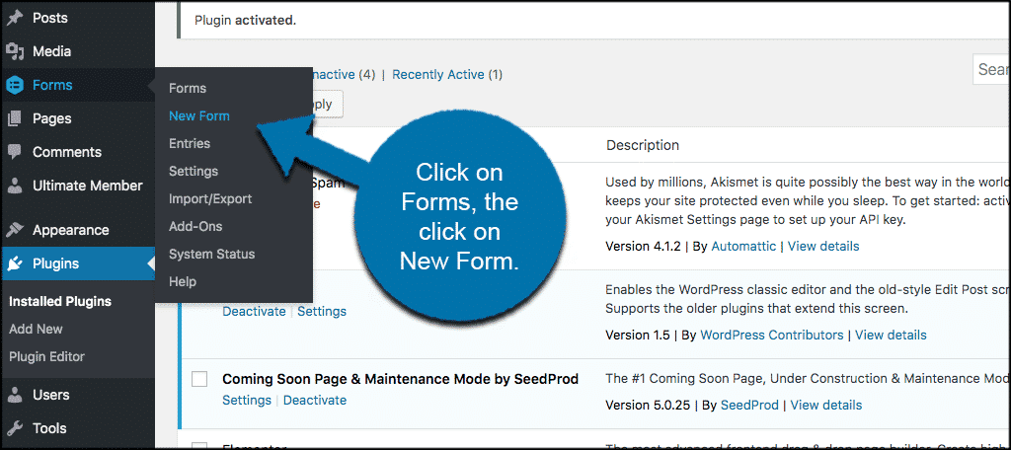Deactivate the Classic Editor plugin
The height and width of the screenshot is (450, 1011).
[254, 312]
